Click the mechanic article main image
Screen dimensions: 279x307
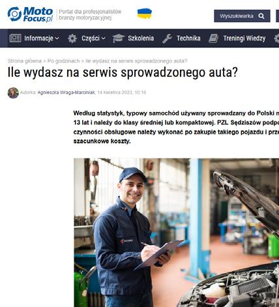click(176, 233)
